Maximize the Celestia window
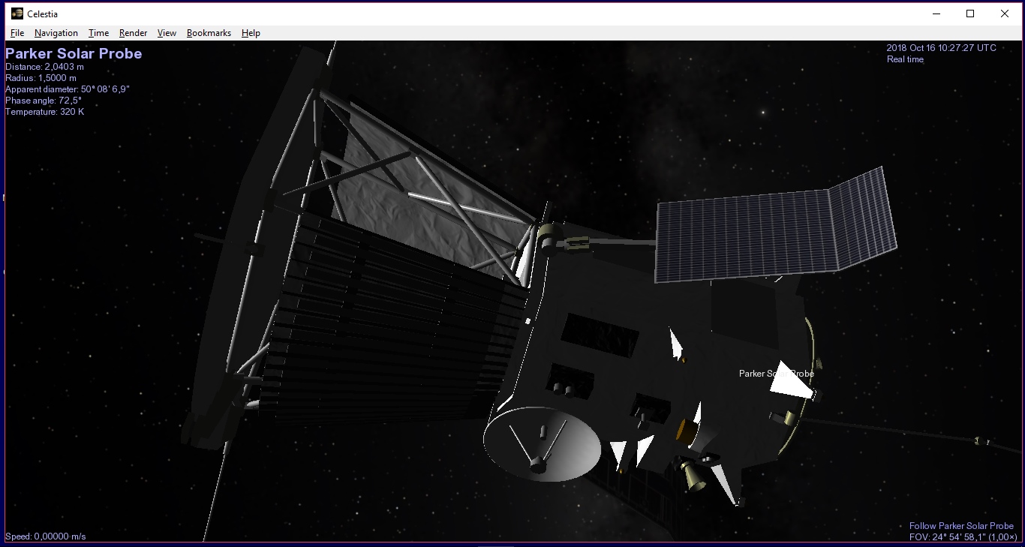Viewport: 1025px width, 547px height. [x=970, y=14]
